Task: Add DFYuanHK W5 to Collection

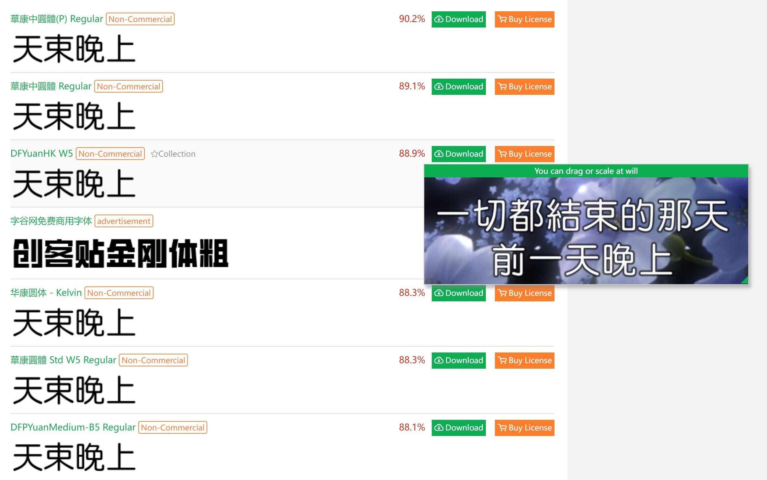Action: [x=173, y=154]
